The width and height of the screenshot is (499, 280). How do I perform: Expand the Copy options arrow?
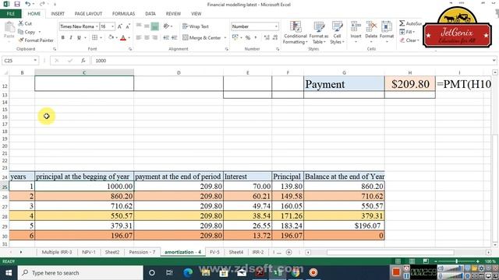tap(40, 32)
